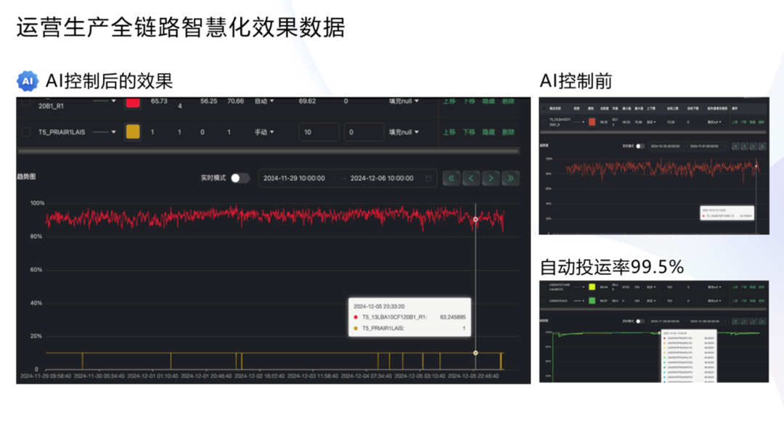This screenshot has width=784, height=423.
Task: Open line style dropdown for T5_PRIAIR1LAIS
Action: (x=104, y=132)
